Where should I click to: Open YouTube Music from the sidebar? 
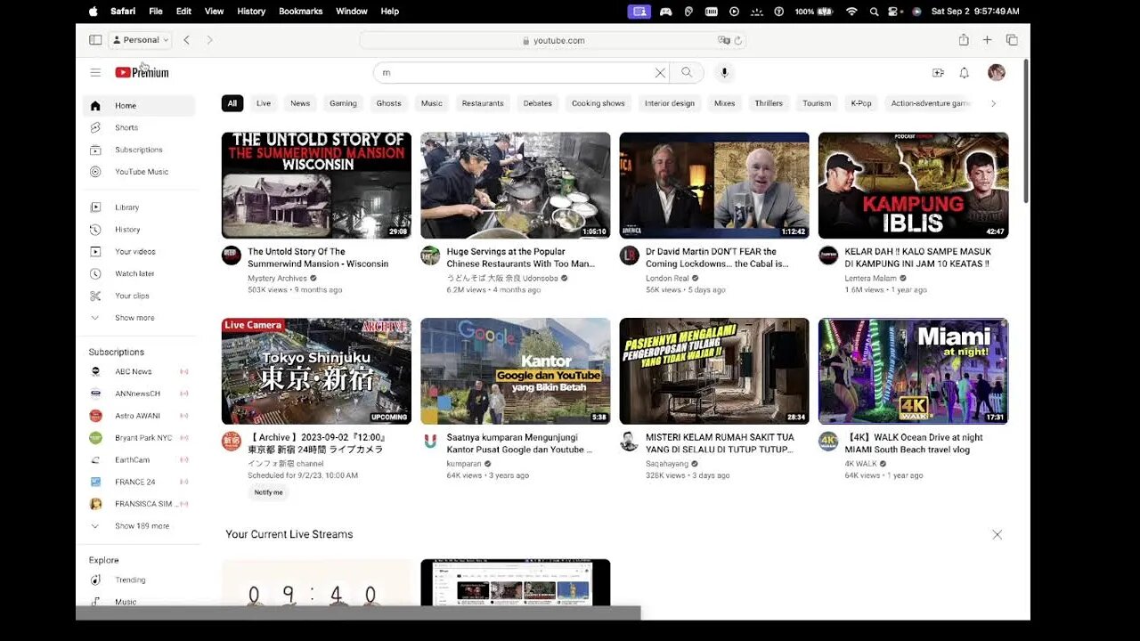pos(139,172)
